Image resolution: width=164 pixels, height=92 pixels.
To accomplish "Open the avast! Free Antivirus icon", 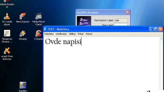I will click(x=7, y=54).
